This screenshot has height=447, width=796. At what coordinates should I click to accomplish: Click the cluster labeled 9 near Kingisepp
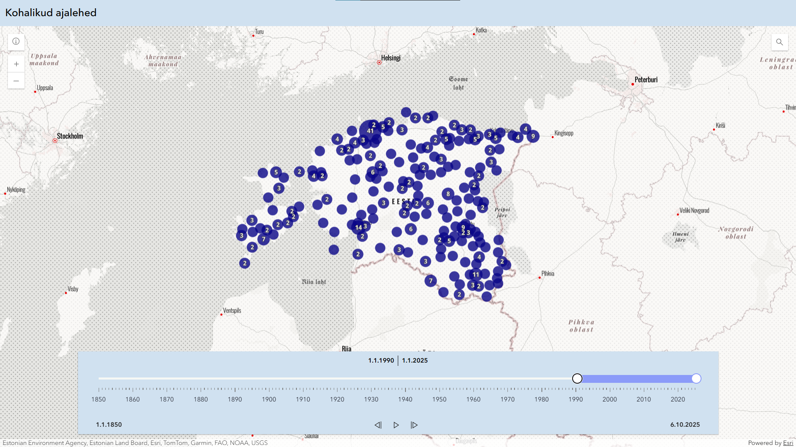click(533, 136)
